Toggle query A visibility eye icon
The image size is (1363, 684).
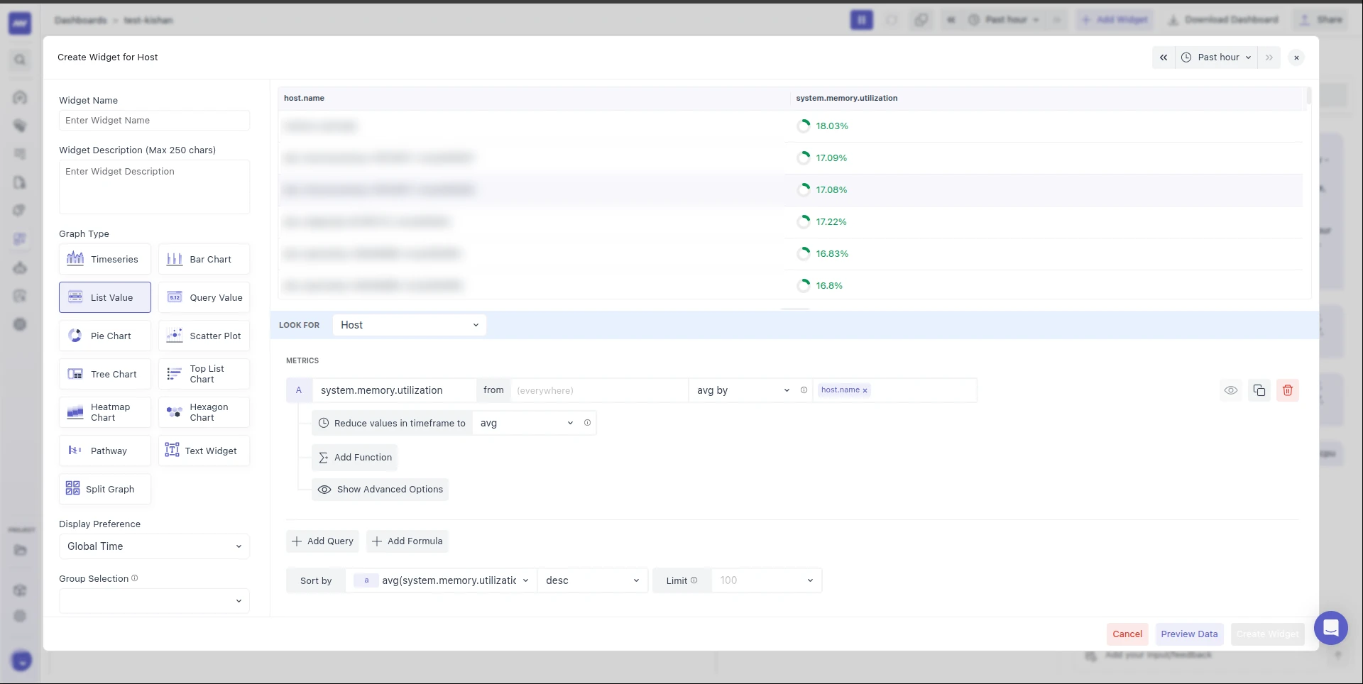click(x=1231, y=390)
